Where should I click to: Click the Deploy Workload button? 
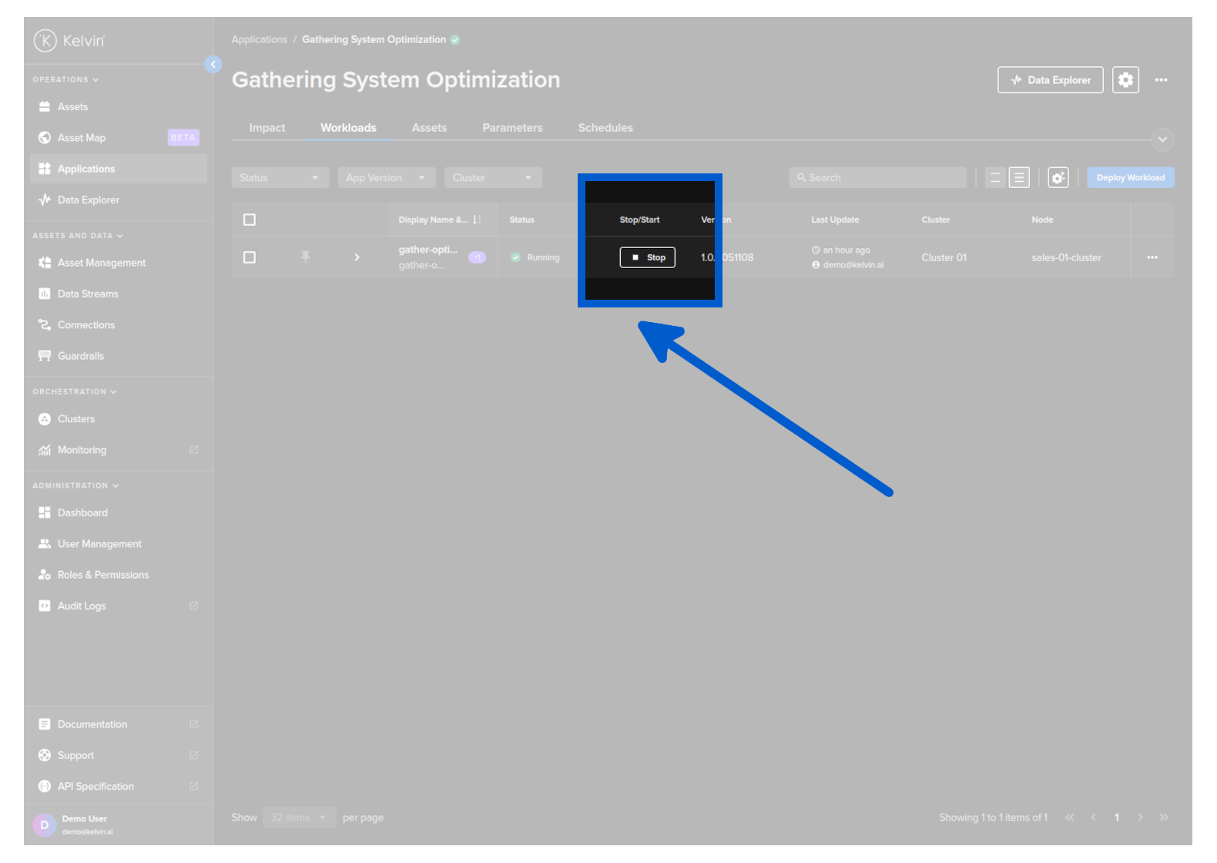(x=1130, y=178)
